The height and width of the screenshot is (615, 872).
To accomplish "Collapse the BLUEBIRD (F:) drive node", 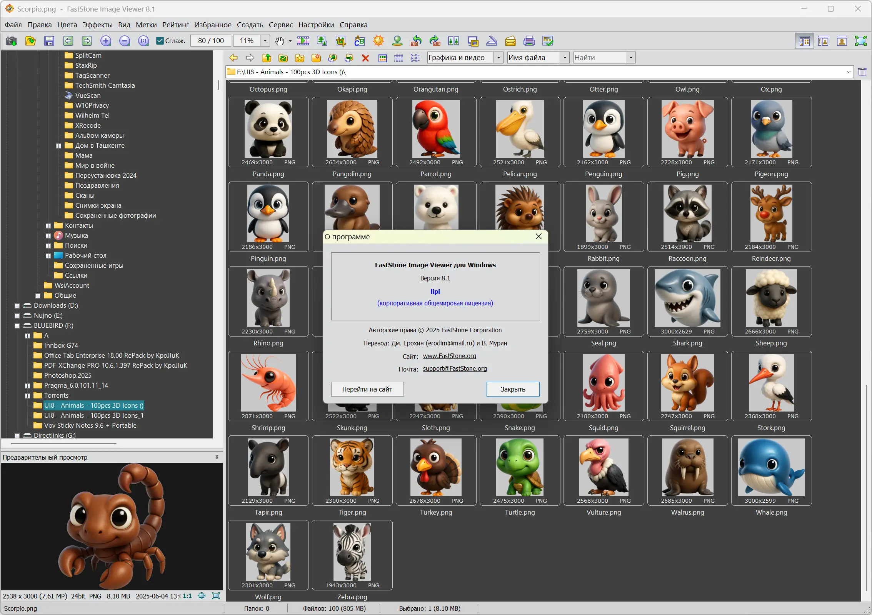I will (17, 326).
